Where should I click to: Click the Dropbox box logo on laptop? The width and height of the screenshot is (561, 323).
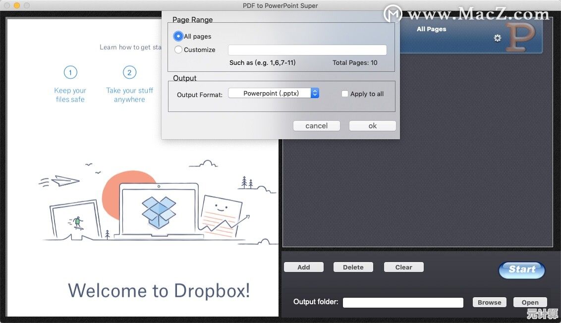(x=159, y=212)
